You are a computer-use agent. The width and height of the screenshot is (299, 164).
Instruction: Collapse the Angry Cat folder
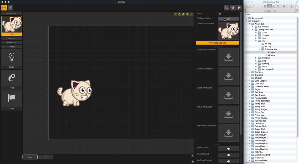(x=249, y=24)
